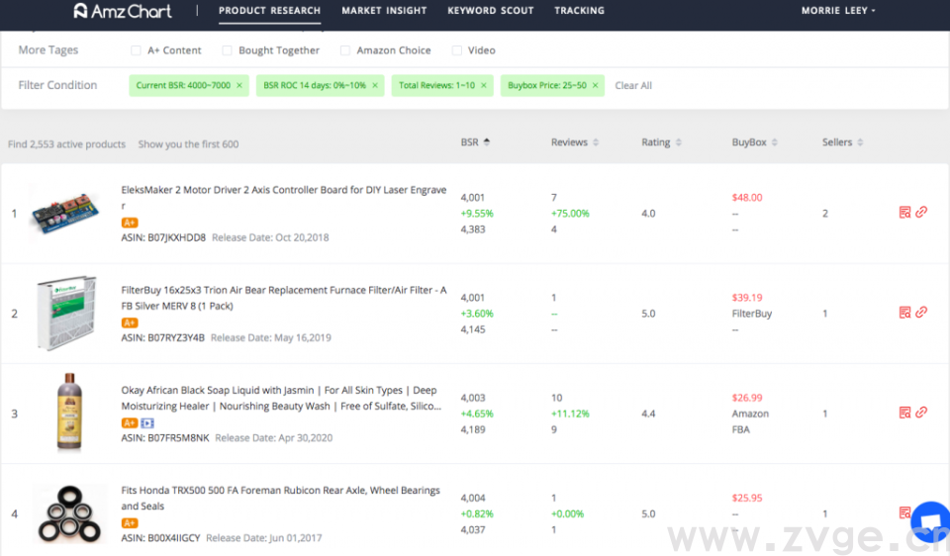Click the AmzChart logo icon
The width and height of the screenshot is (950, 556).
tap(81, 11)
